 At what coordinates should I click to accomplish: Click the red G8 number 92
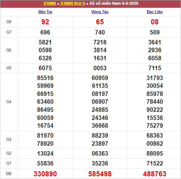45,22
